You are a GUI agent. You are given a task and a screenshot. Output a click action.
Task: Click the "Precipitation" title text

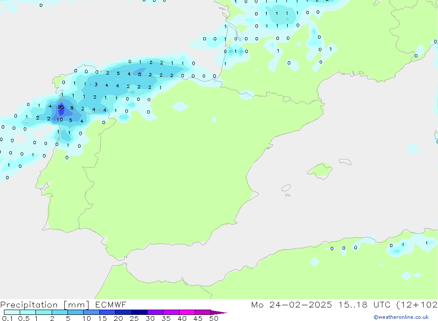[x=29, y=305]
